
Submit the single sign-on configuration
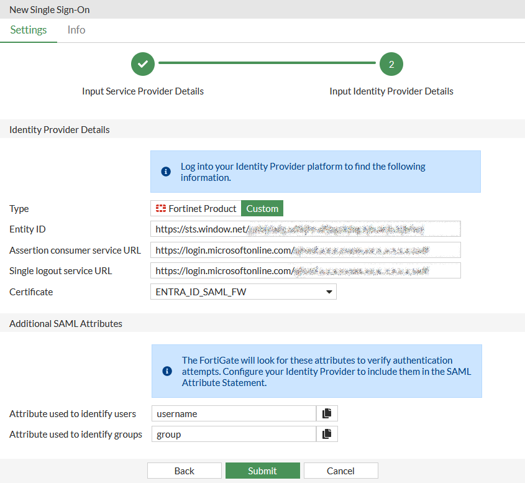tap(262, 470)
